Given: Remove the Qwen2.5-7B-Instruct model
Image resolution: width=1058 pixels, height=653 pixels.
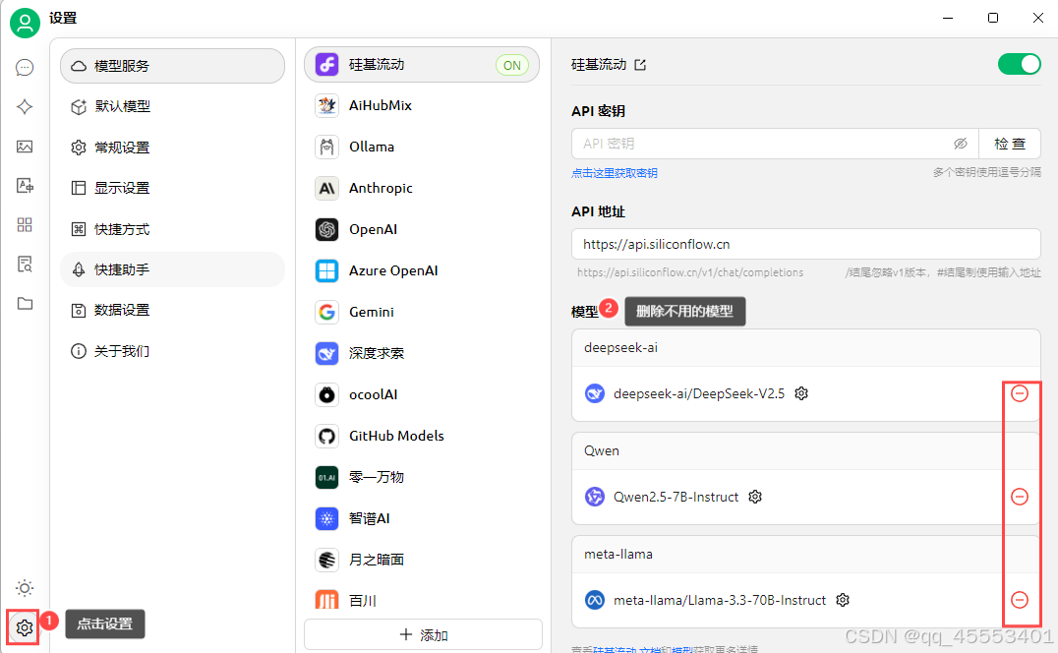Looking at the screenshot, I should click(1020, 497).
